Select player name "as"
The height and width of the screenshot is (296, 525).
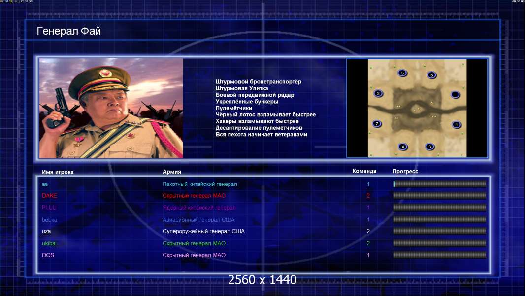coord(45,184)
